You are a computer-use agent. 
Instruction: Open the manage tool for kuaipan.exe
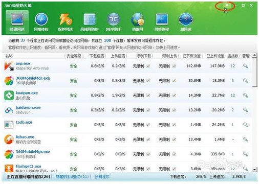pyautogui.click(x=245, y=95)
